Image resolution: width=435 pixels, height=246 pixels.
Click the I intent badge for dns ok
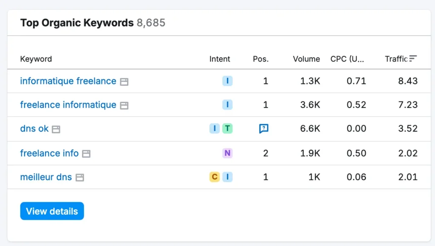[x=215, y=129]
